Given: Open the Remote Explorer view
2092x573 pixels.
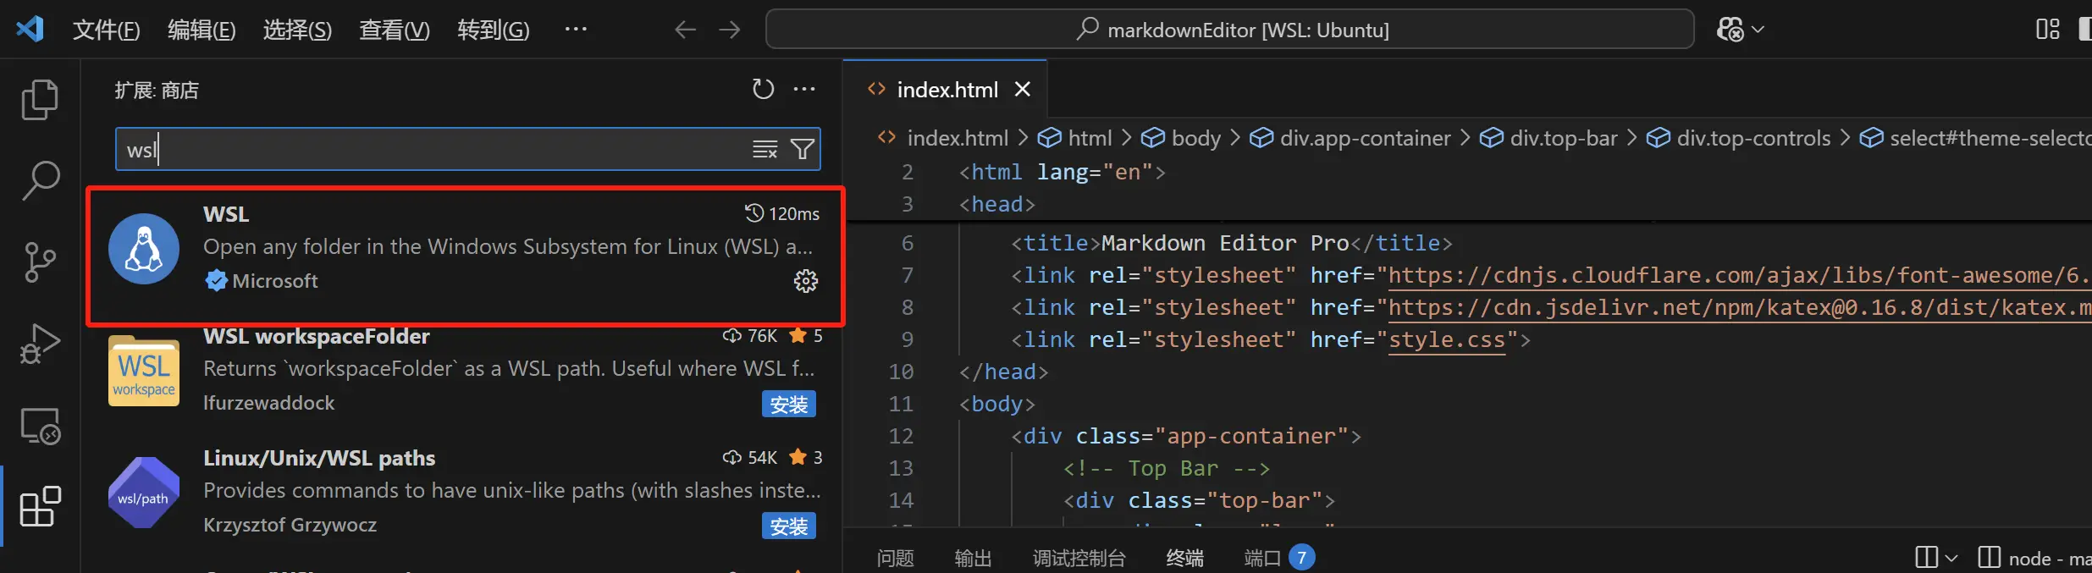Looking at the screenshot, I should click(40, 425).
